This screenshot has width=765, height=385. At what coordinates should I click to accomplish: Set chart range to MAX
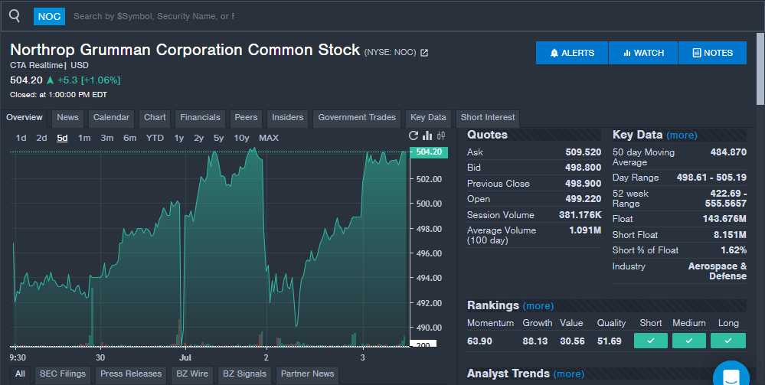pos(269,138)
